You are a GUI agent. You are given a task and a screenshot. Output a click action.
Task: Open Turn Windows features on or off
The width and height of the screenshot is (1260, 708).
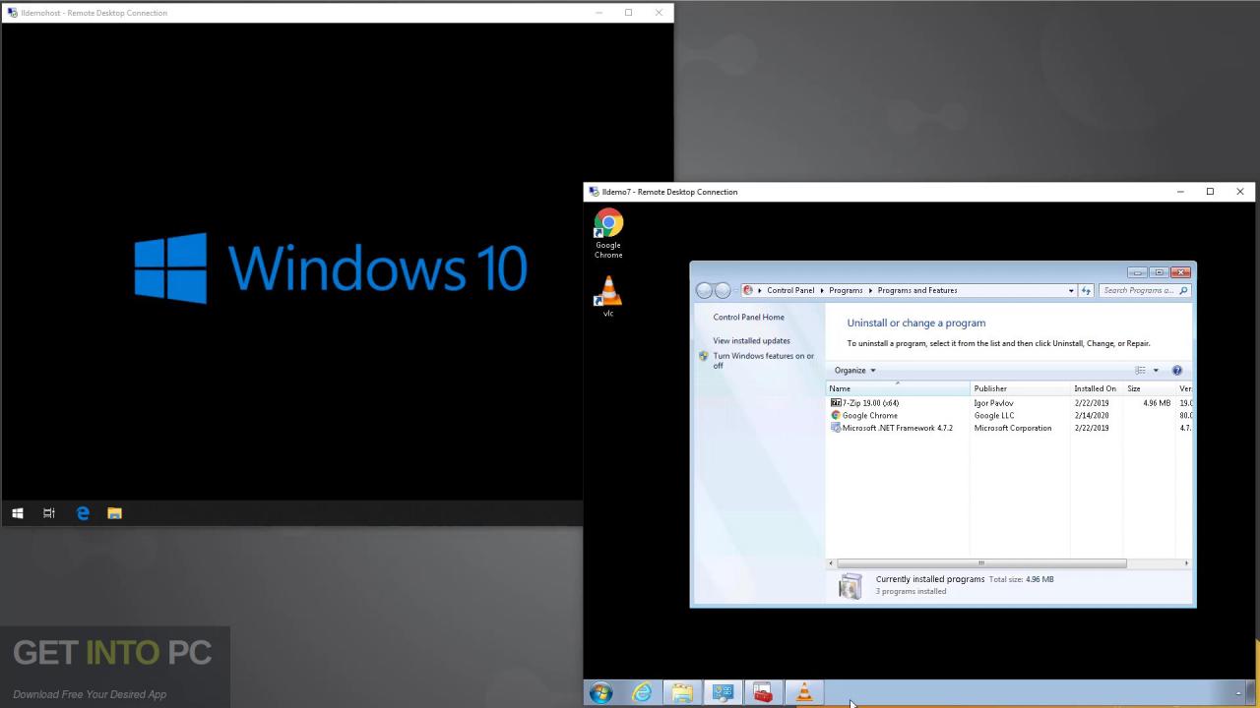point(764,361)
